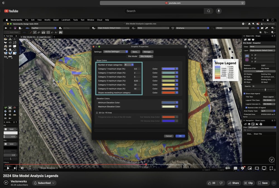Viewport: 279px width, 188px height.
Task: Switch to the Site Model tab
Action: coord(133,56)
